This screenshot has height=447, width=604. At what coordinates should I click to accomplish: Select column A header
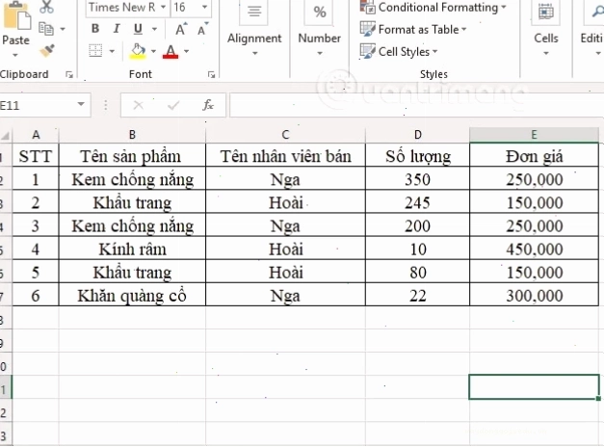36,135
